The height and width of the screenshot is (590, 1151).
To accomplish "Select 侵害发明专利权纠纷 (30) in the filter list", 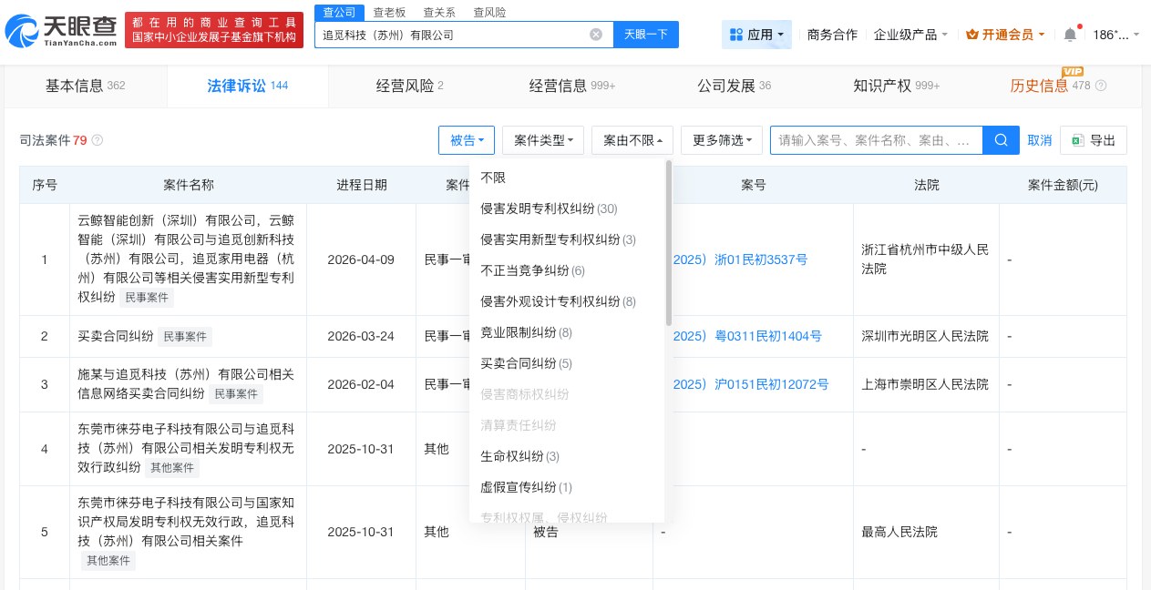I will (548, 209).
